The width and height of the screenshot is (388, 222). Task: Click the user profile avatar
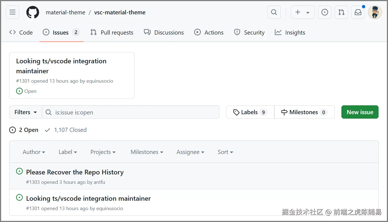(x=375, y=12)
